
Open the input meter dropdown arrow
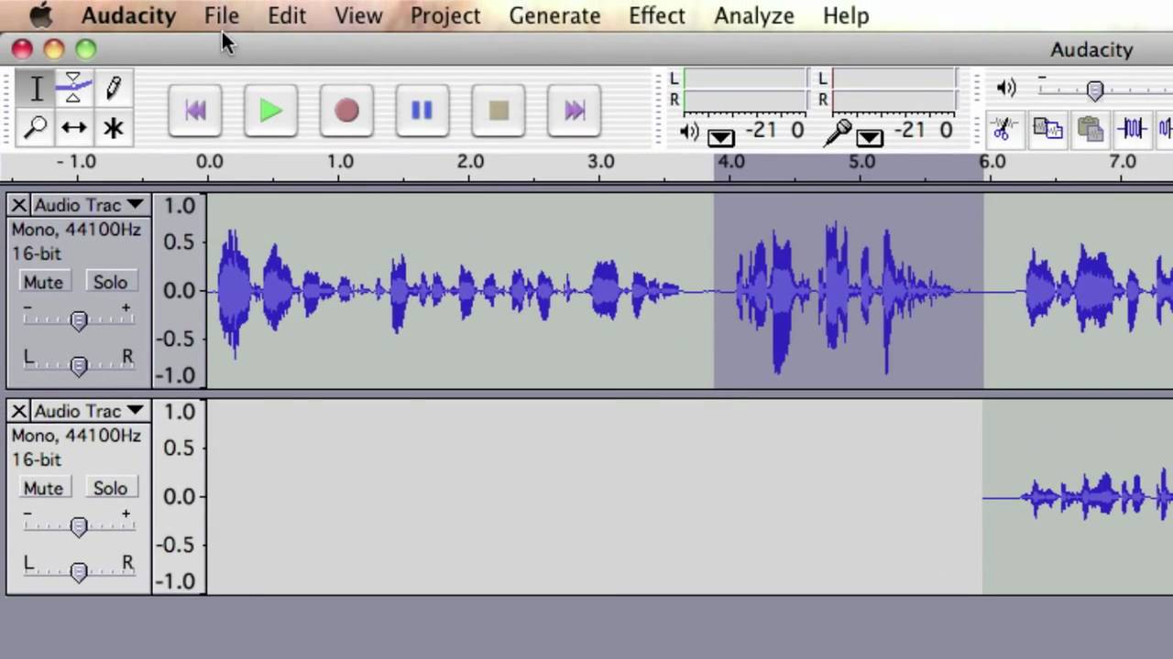tap(870, 138)
